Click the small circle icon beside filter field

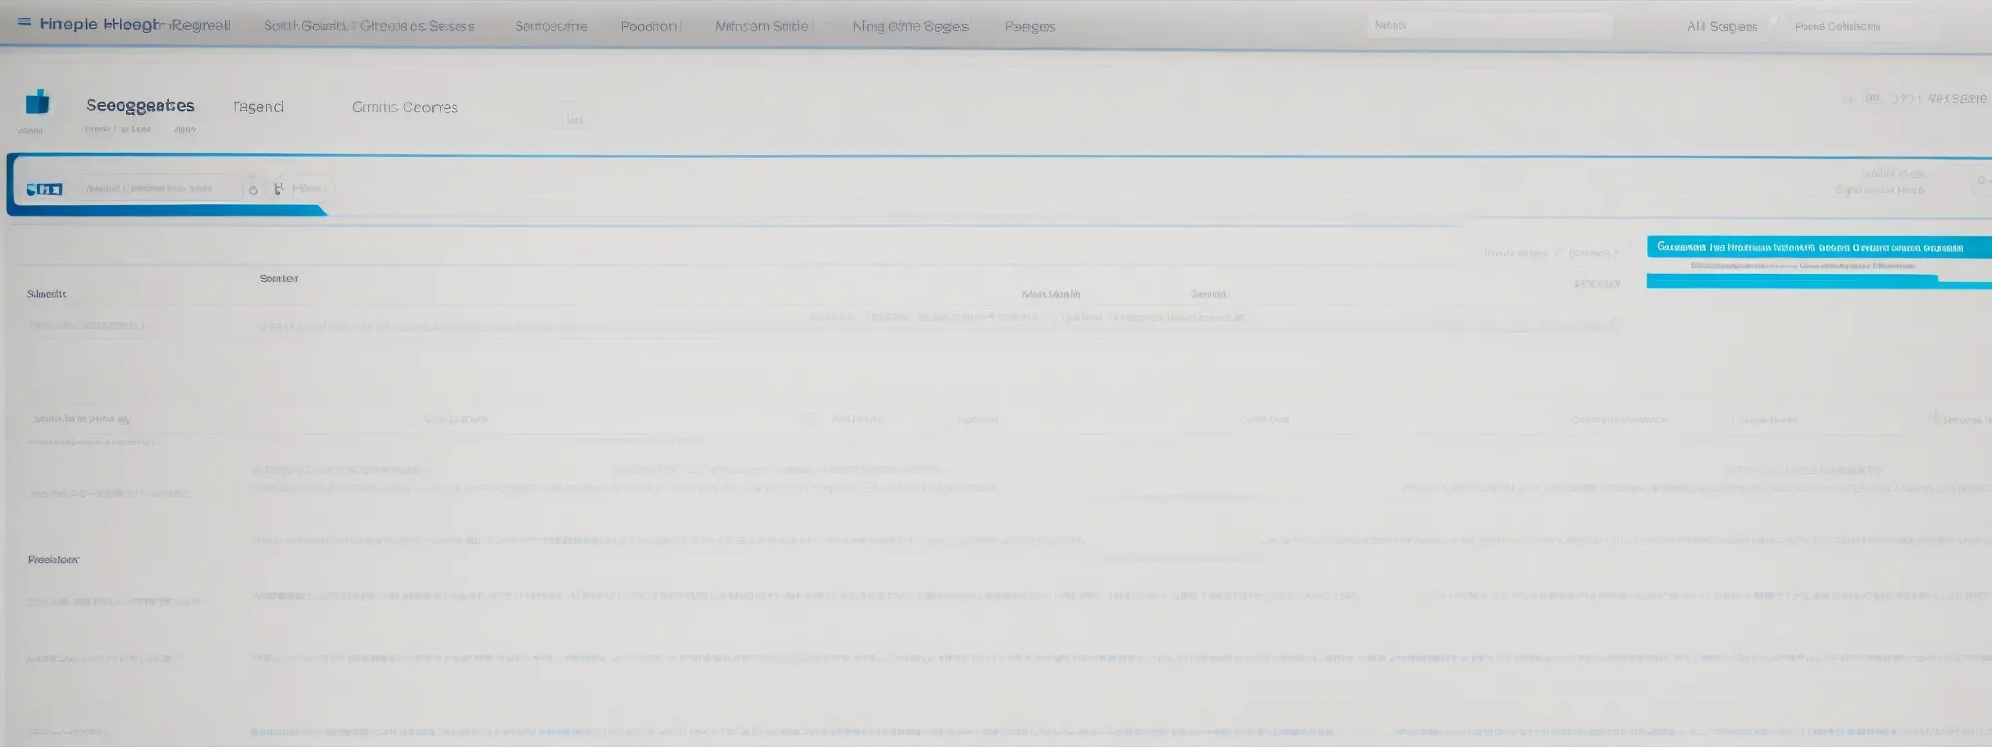[x=253, y=190]
